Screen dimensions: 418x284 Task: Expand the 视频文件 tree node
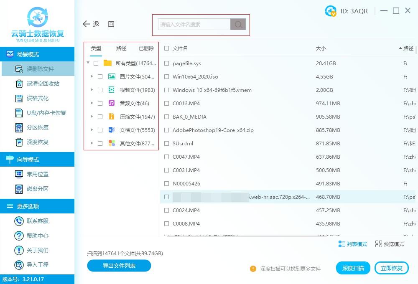tap(92, 90)
